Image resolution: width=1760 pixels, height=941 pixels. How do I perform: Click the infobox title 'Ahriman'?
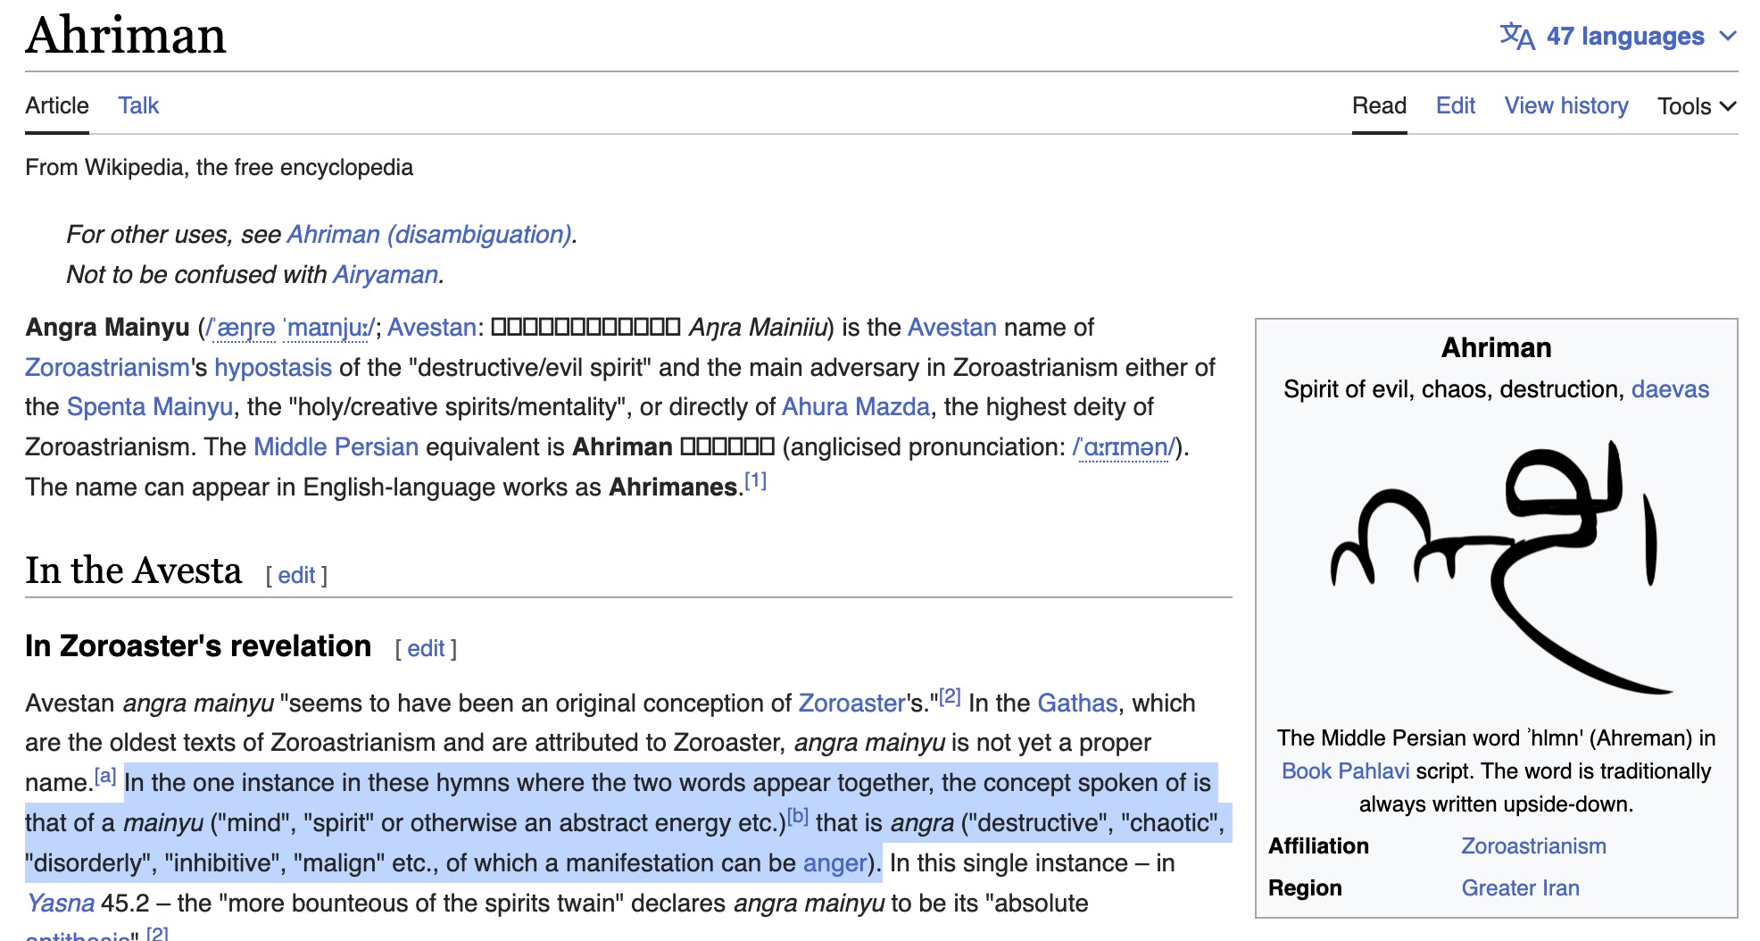coord(1497,347)
